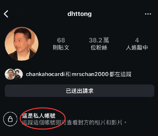
Task: Cancel the 已送出請求 follow request button
Action: 79,91
